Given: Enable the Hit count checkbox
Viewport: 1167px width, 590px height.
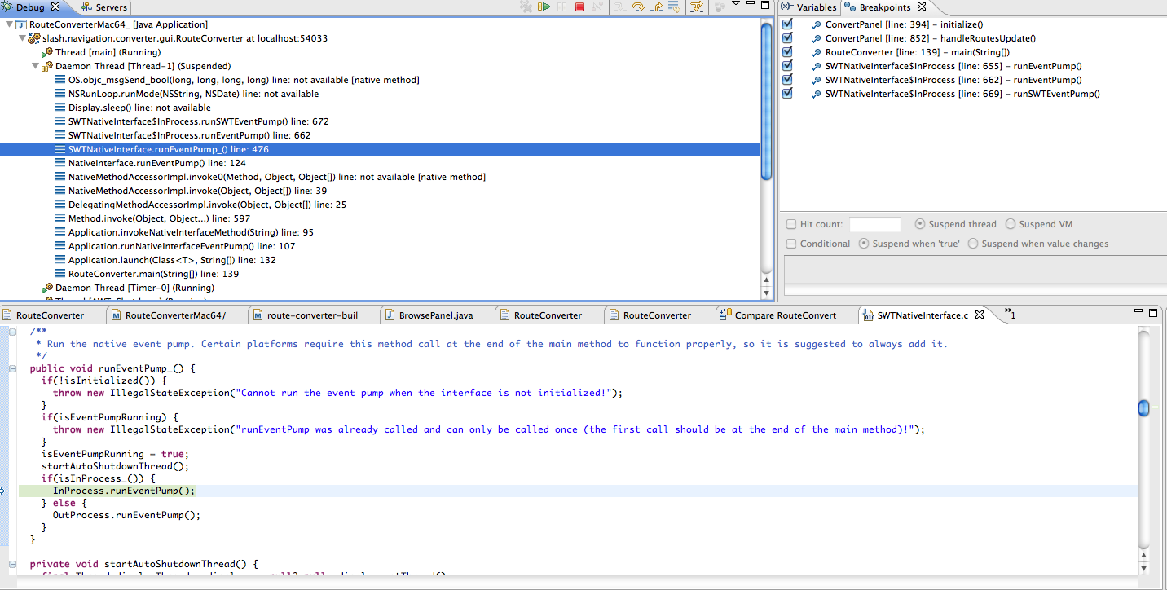Looking at the screenshot, I should click(791, 224).
